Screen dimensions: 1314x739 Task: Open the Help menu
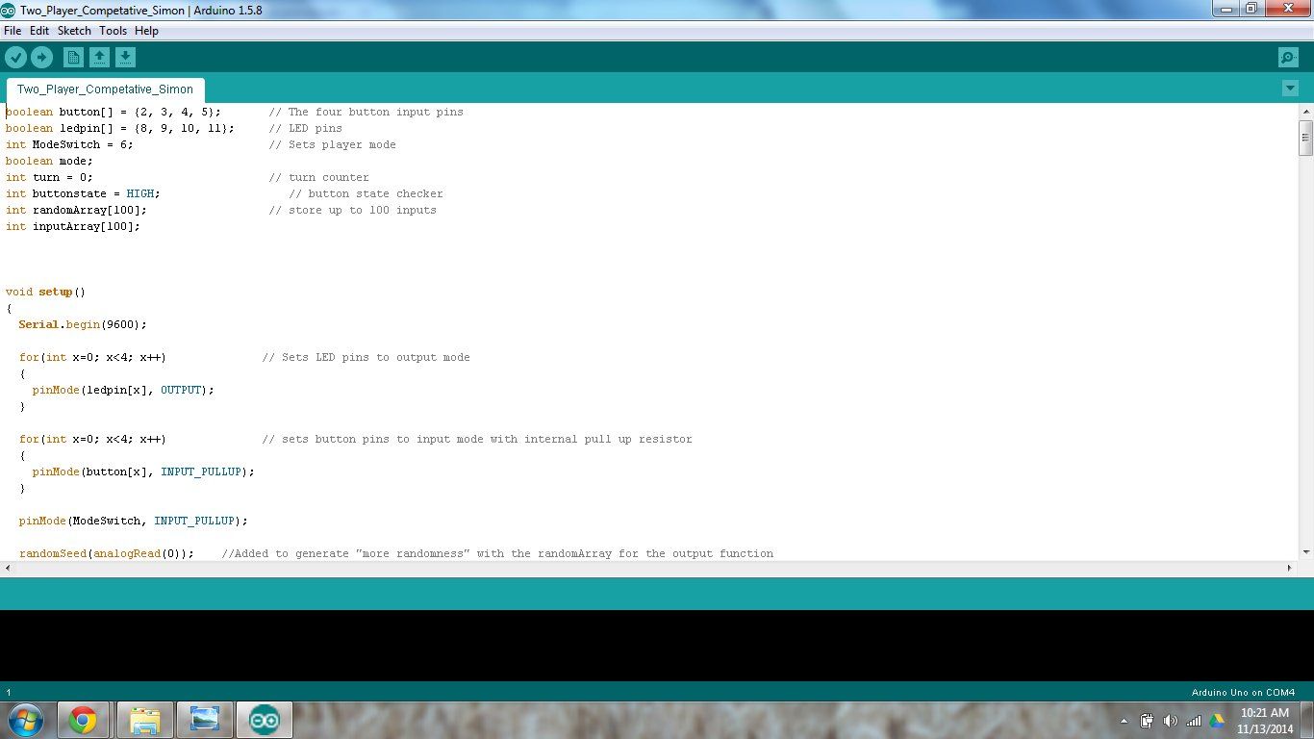click(x=146, y=31)
